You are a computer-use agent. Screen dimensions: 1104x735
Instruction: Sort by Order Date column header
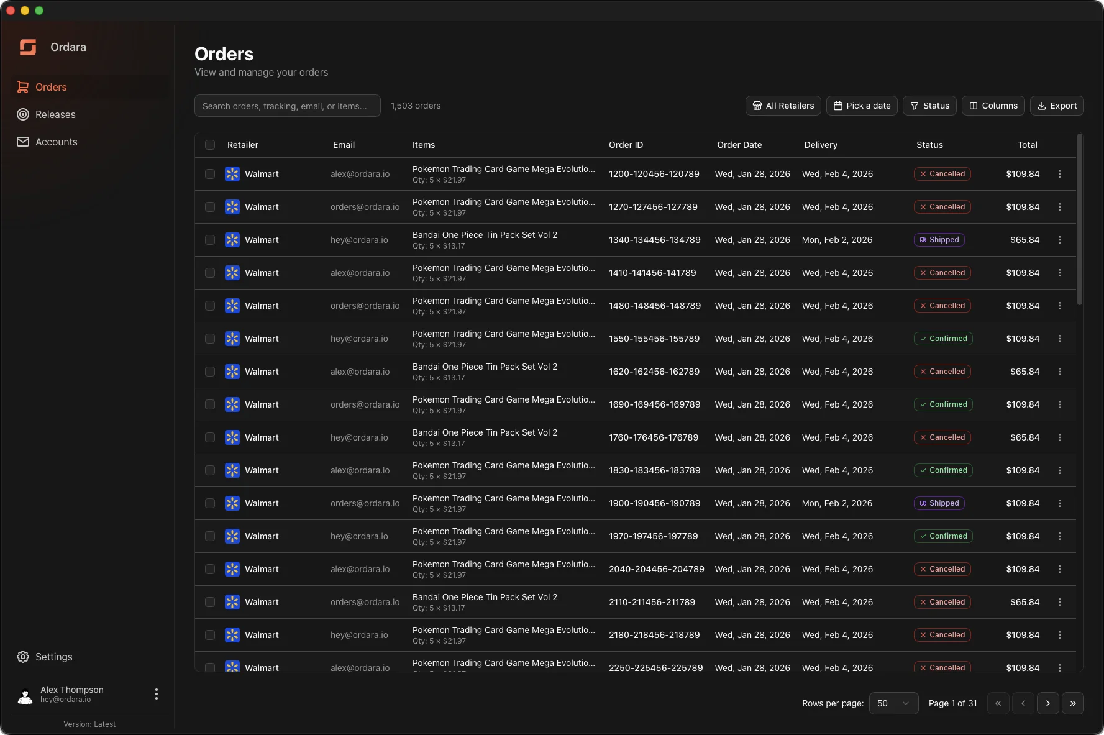pyautogui.click(x=739, y=145)
